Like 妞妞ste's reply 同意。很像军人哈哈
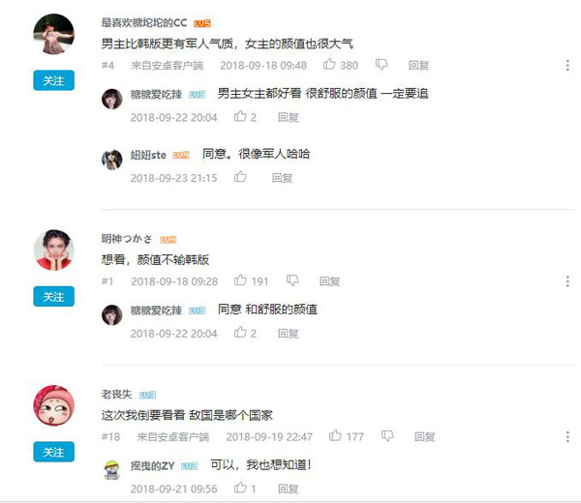The image size is (581, 503). 240,177
